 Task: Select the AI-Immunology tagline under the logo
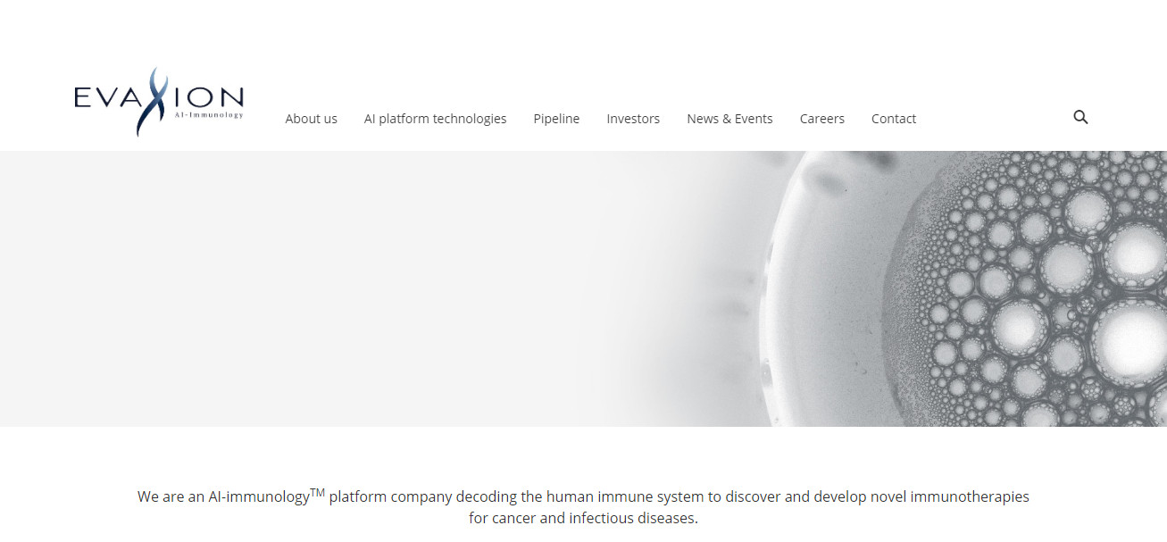pyautogui.click(x=209, y=115)
